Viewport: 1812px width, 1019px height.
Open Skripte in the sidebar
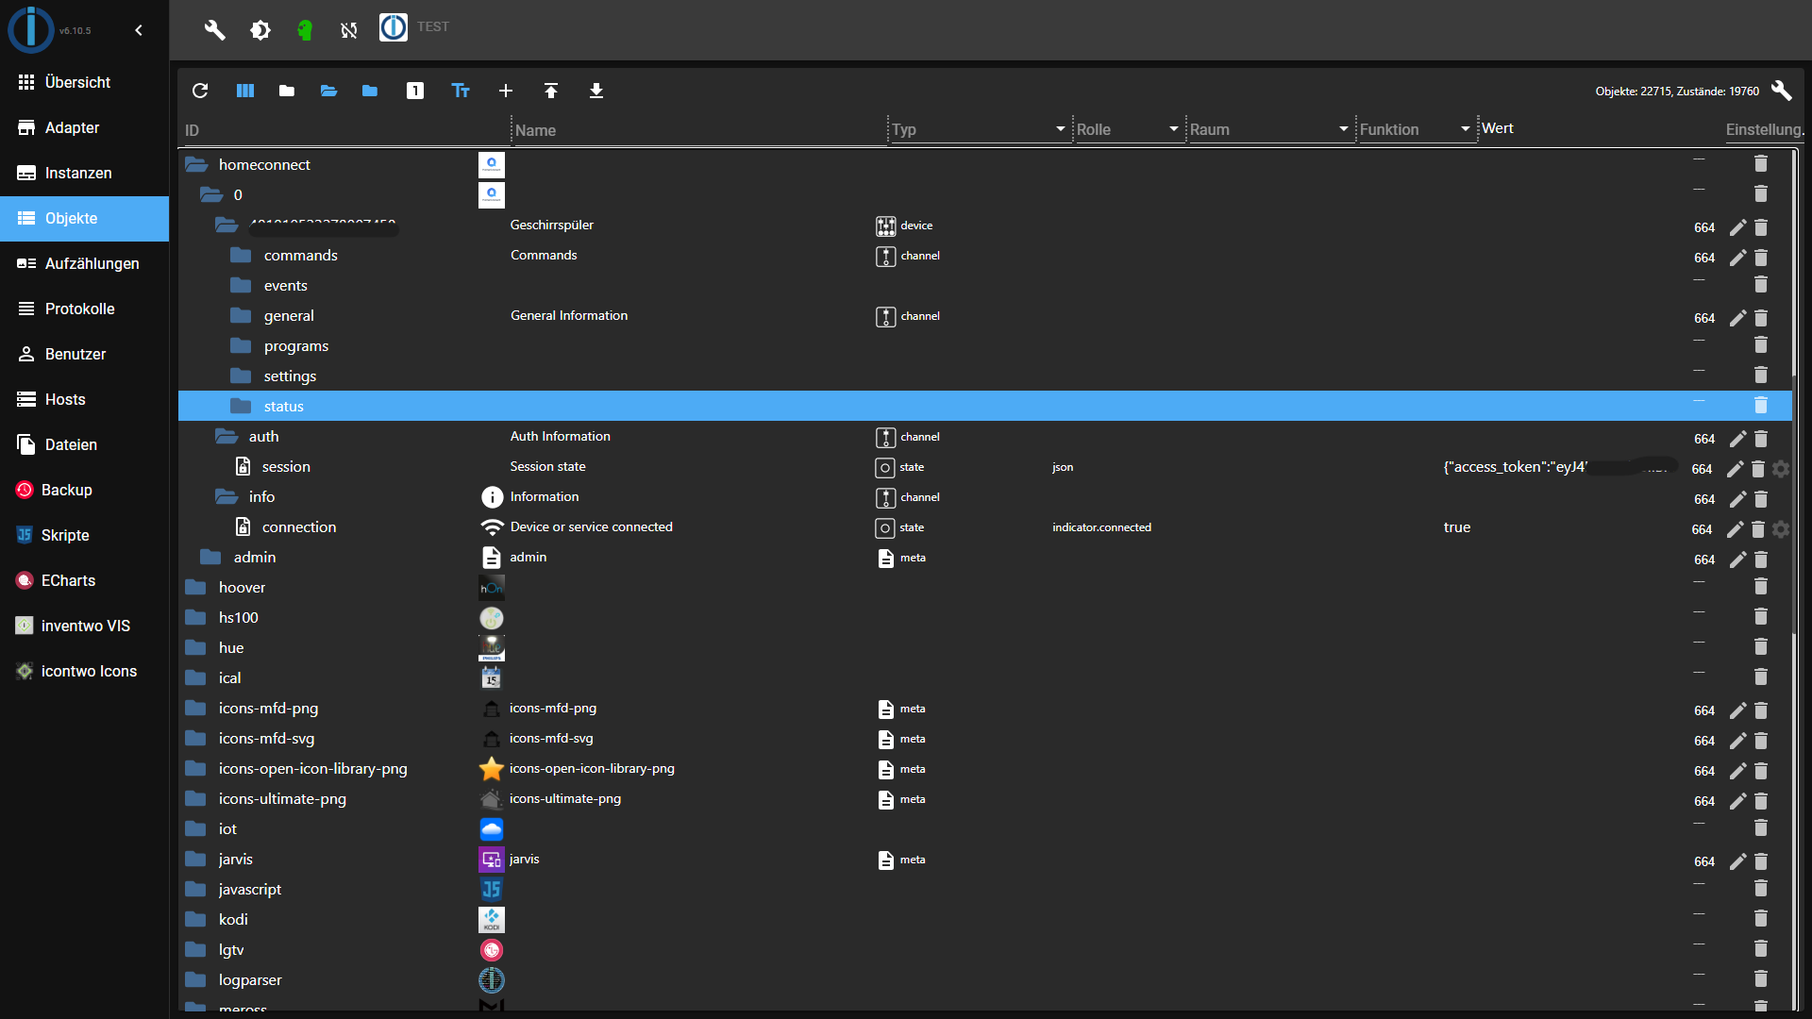tap(85, 535)
